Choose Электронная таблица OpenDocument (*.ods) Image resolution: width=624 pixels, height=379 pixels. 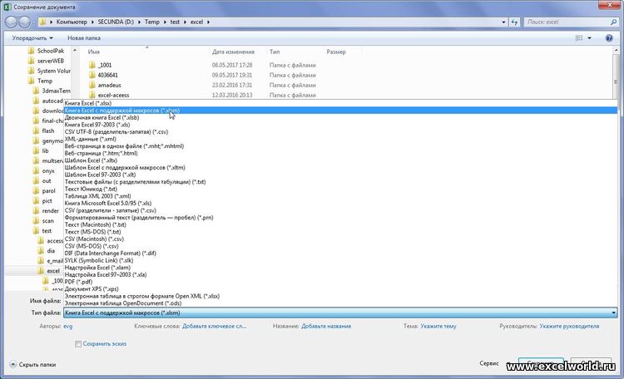pyautogui.click(x=340, y=303)
